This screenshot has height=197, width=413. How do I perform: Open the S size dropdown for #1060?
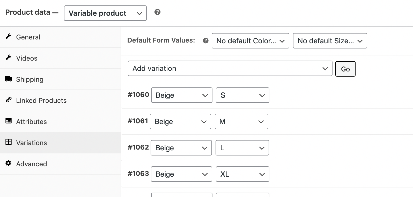tap(242, 95)
